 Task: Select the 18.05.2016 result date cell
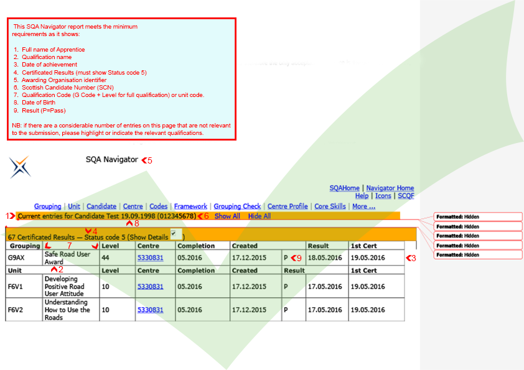click(x=327, y=258)
